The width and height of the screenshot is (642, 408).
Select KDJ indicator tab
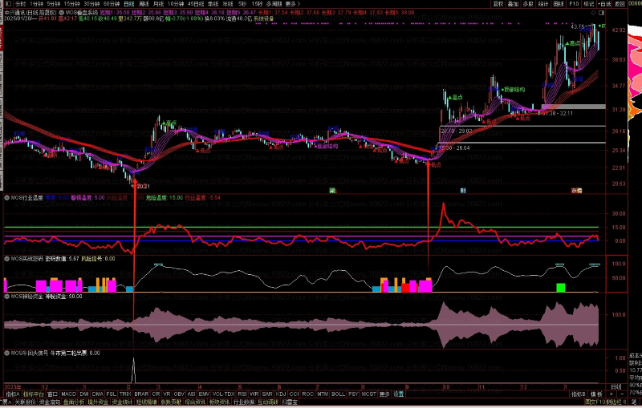(x=281, y=394)
